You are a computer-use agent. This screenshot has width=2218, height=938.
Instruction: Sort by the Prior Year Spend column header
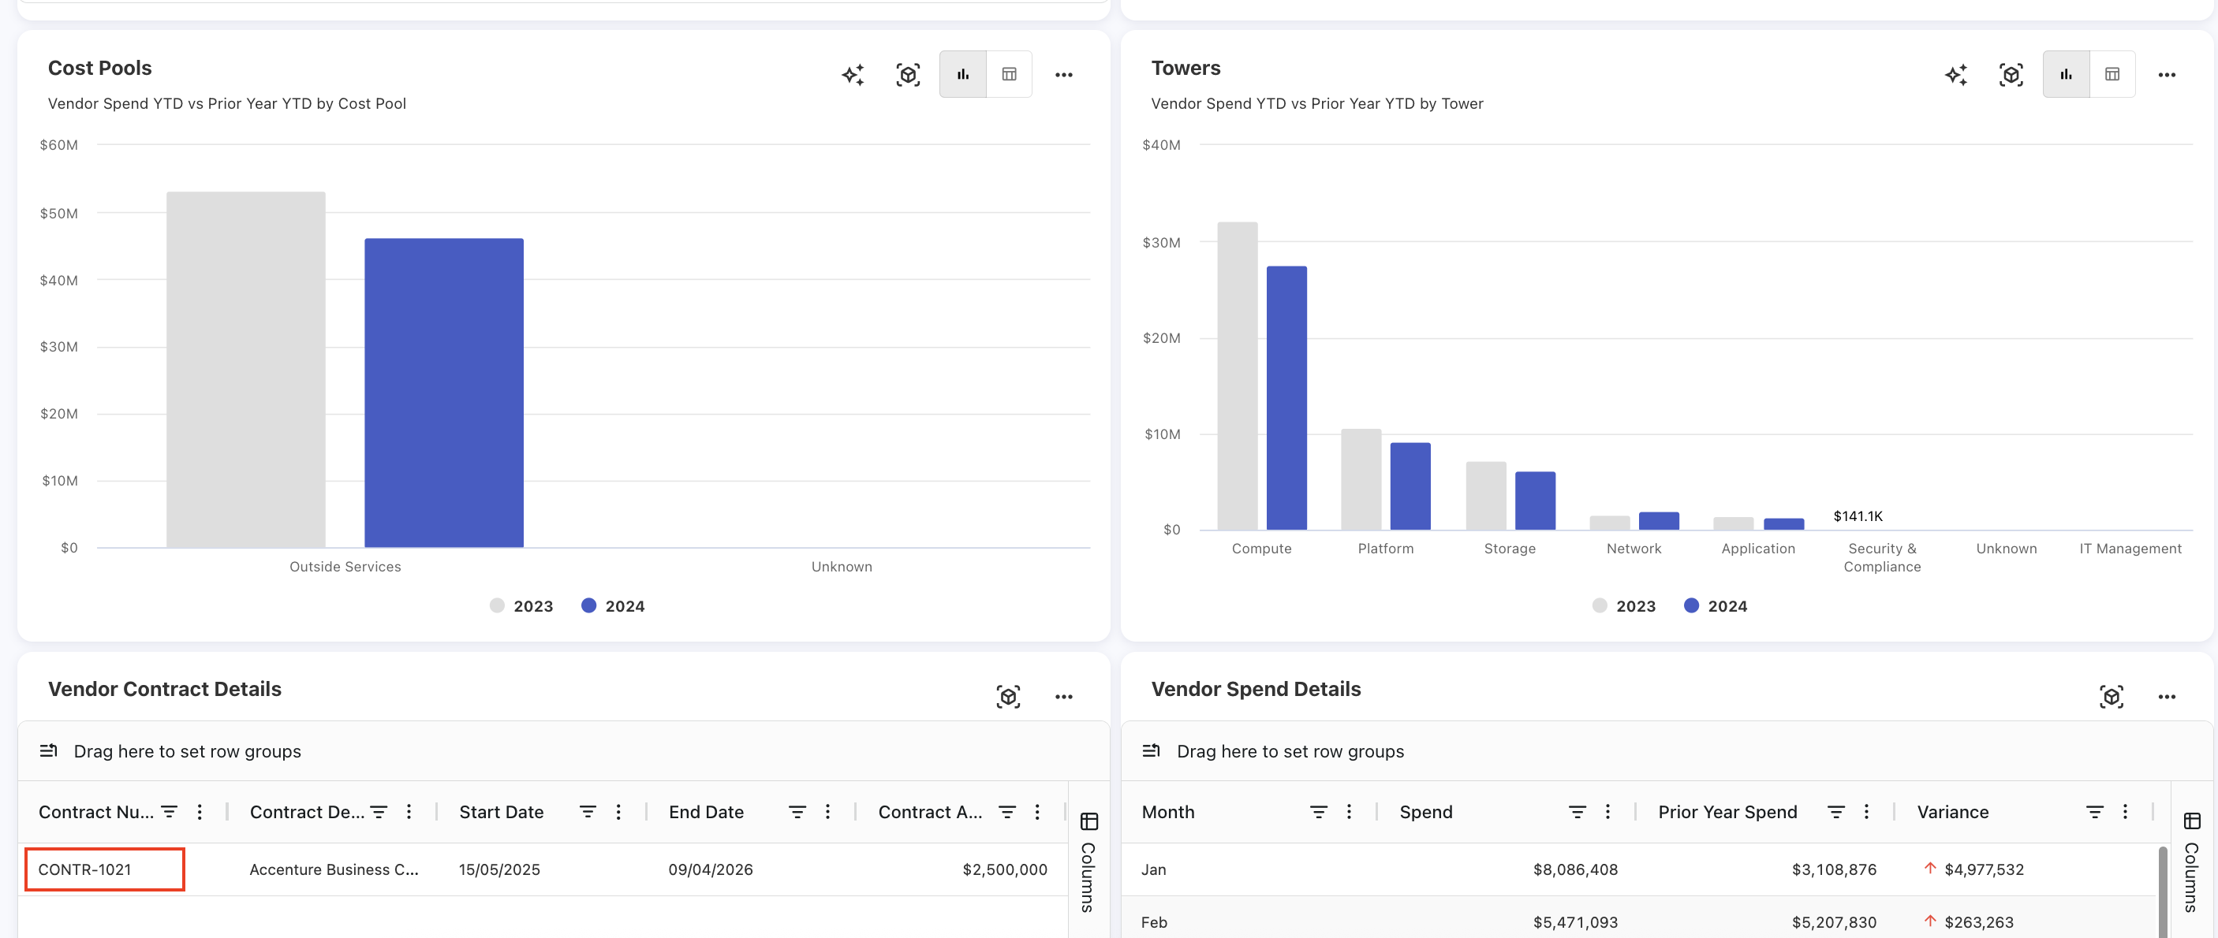1727,812
